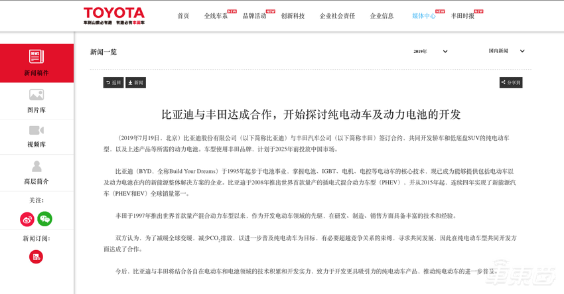Open the 丰田时报 menu
Viewport: 564px width, 294px height.
(x=462, y=16)
